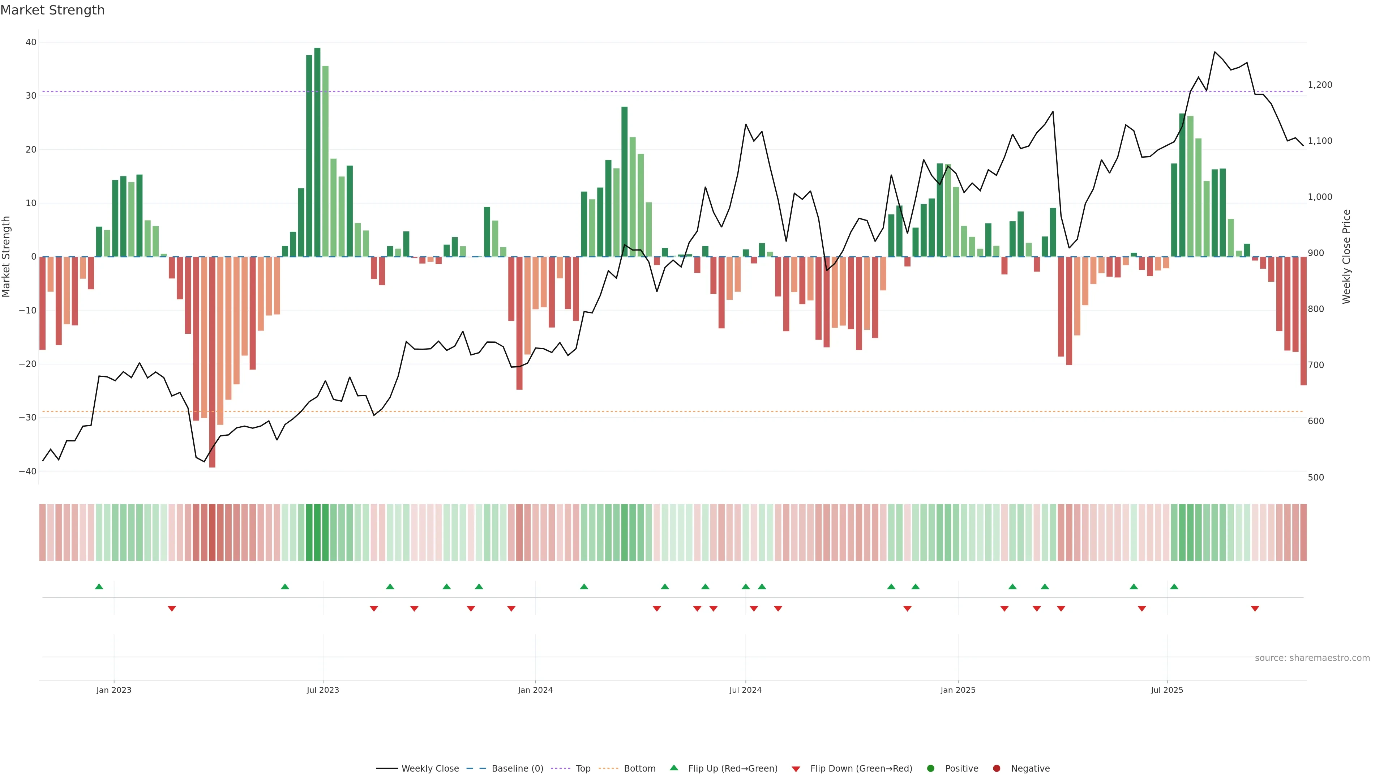Image resolution: width=1388 pixels, height=781 pixels.
Task: Click the last green flip-up marker near Jul 2025
Action: [1174, 586]
